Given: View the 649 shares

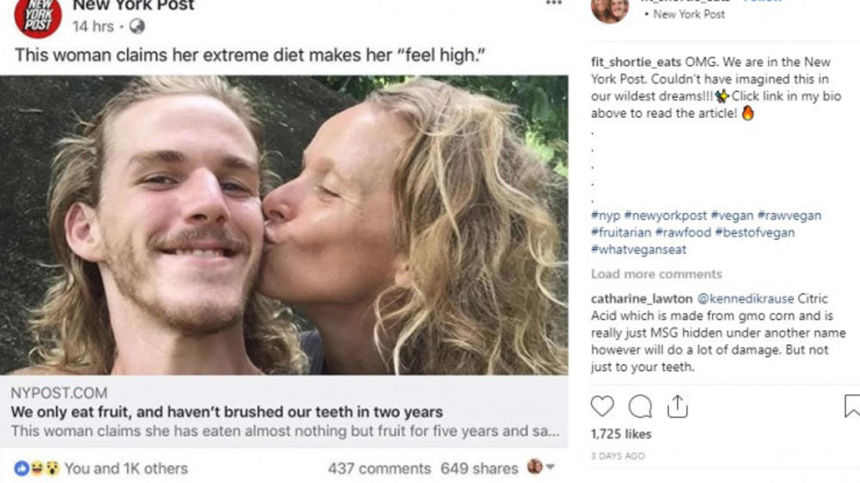Looking at the screenshot, I should pos(479,468).
